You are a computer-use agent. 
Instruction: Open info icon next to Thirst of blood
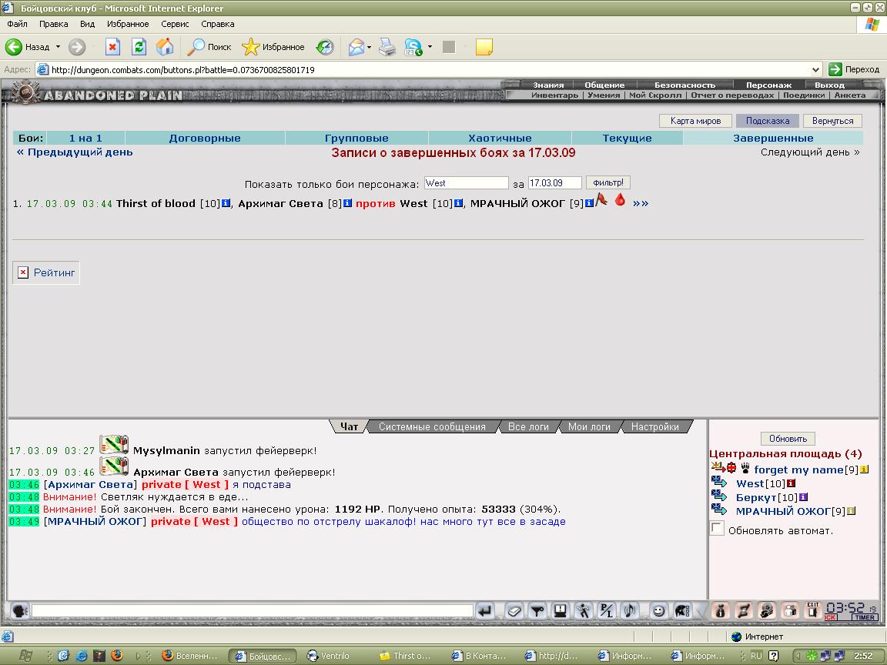(x=226, y=203)
